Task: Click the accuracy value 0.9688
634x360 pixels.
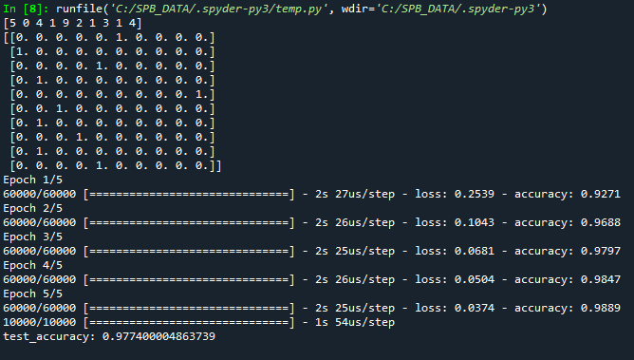Action: 601,222
